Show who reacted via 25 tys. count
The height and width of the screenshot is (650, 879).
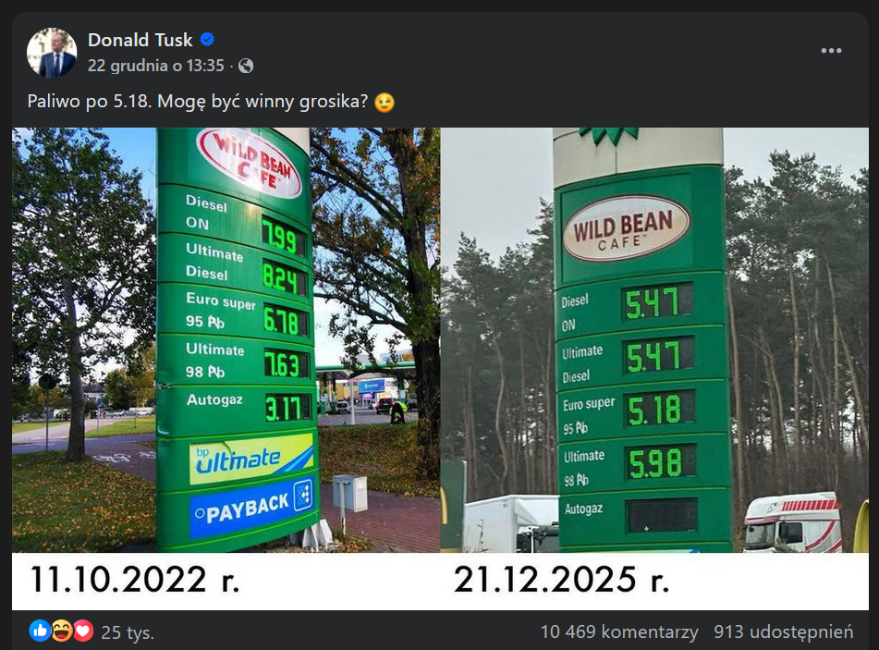coord(128,632)
